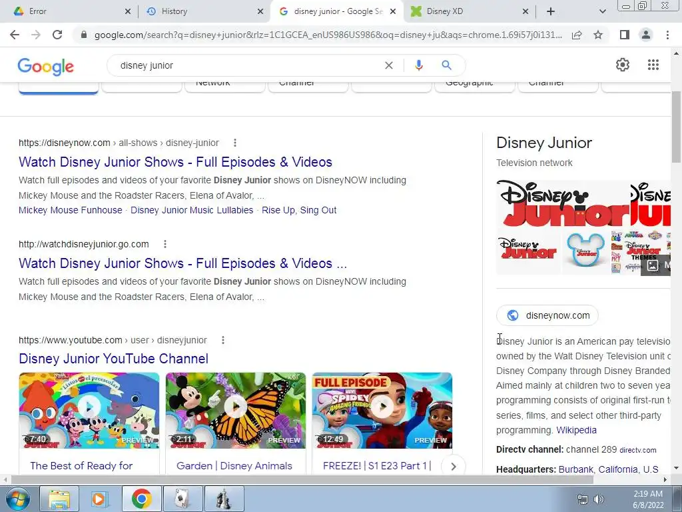Image resolution: width=682 pixels, height=512 pixels.
Task: Open options for the youtube.com result
Action: [222, 340]
